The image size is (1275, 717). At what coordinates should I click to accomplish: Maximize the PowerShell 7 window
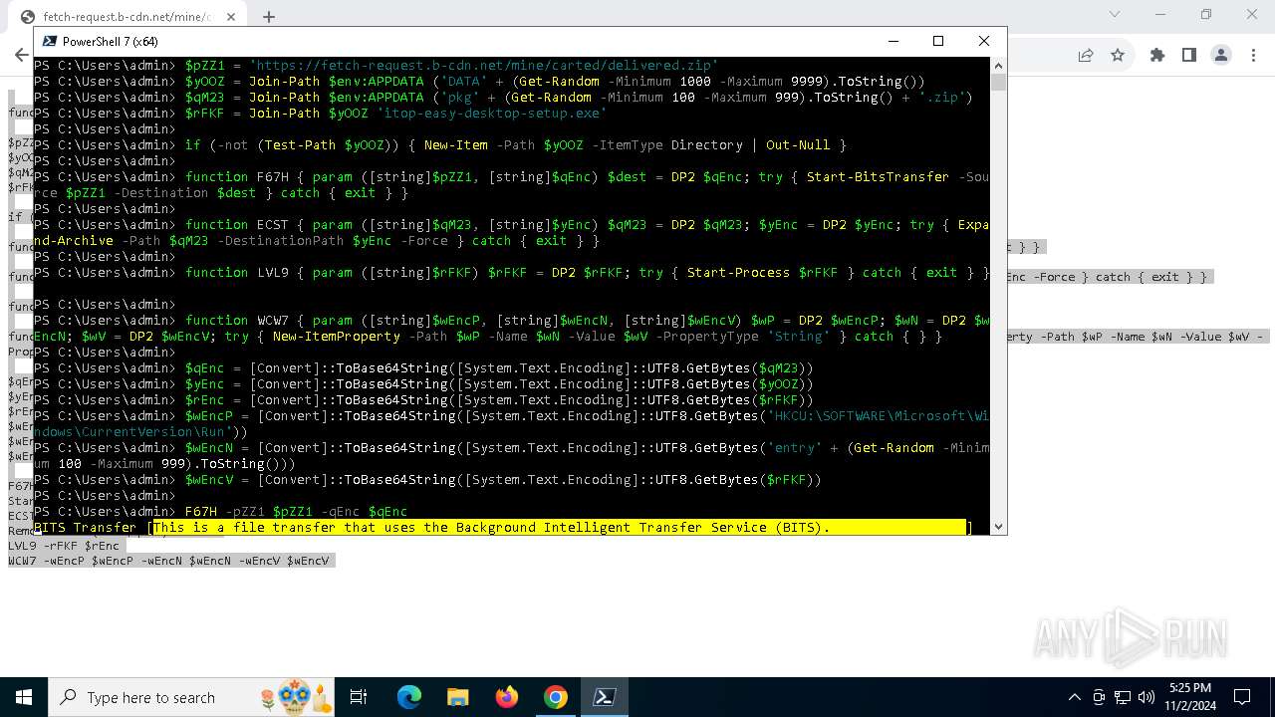[x=938, y=41]
